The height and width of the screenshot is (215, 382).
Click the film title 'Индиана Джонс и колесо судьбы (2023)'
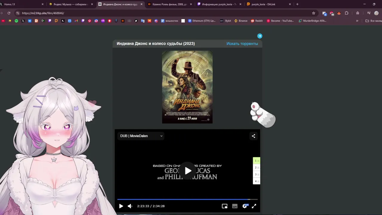point(155,44)
